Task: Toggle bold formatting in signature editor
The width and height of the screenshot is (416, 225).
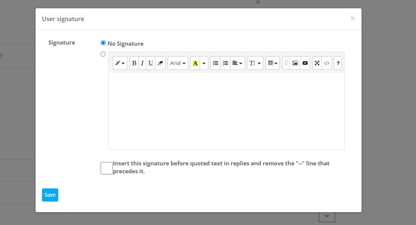Action: click(x=134, y=63)
